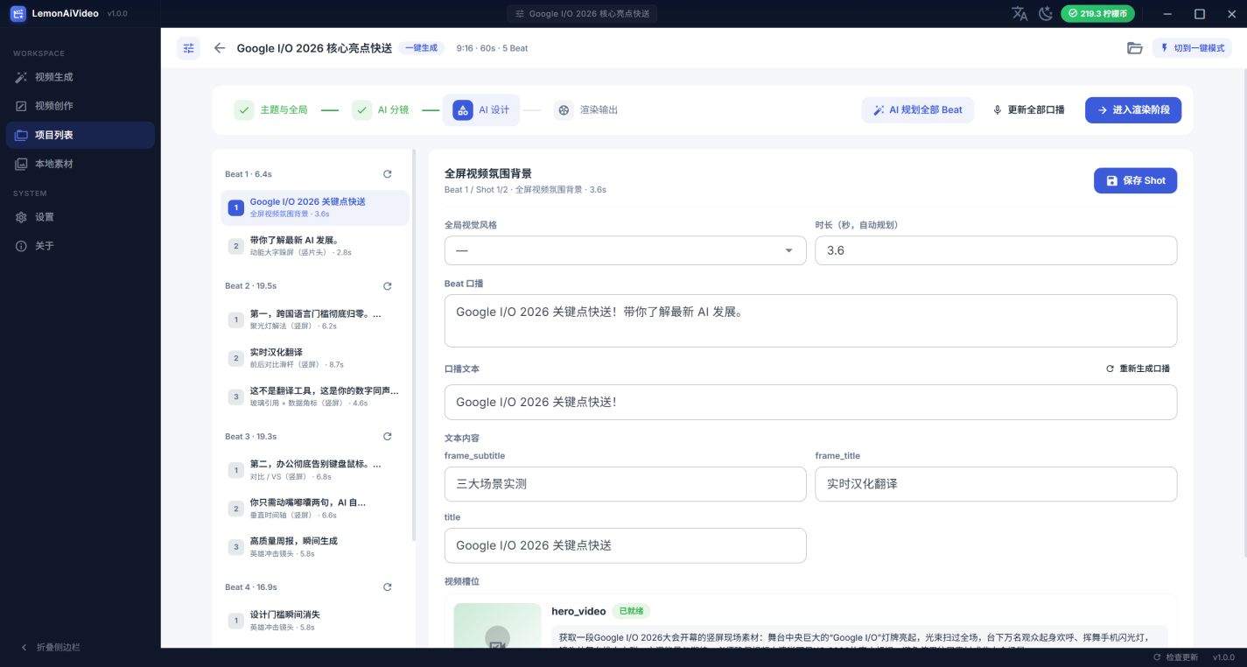Select shot 第一，跨国语言门槛彻底归零
The image size is (1247, 667).
(314, 319)
